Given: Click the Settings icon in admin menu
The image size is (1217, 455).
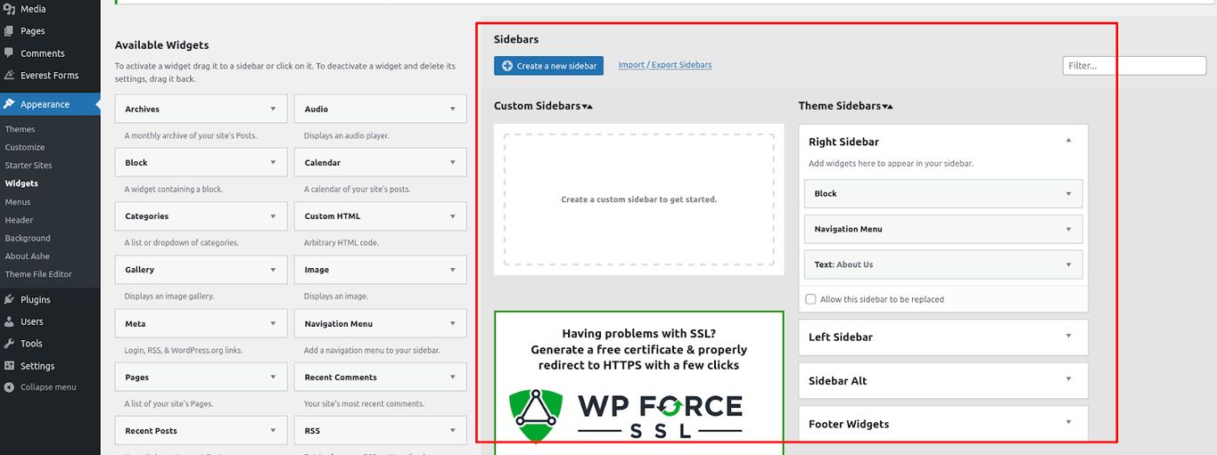Looking at the screenshot, I should 9,366.
